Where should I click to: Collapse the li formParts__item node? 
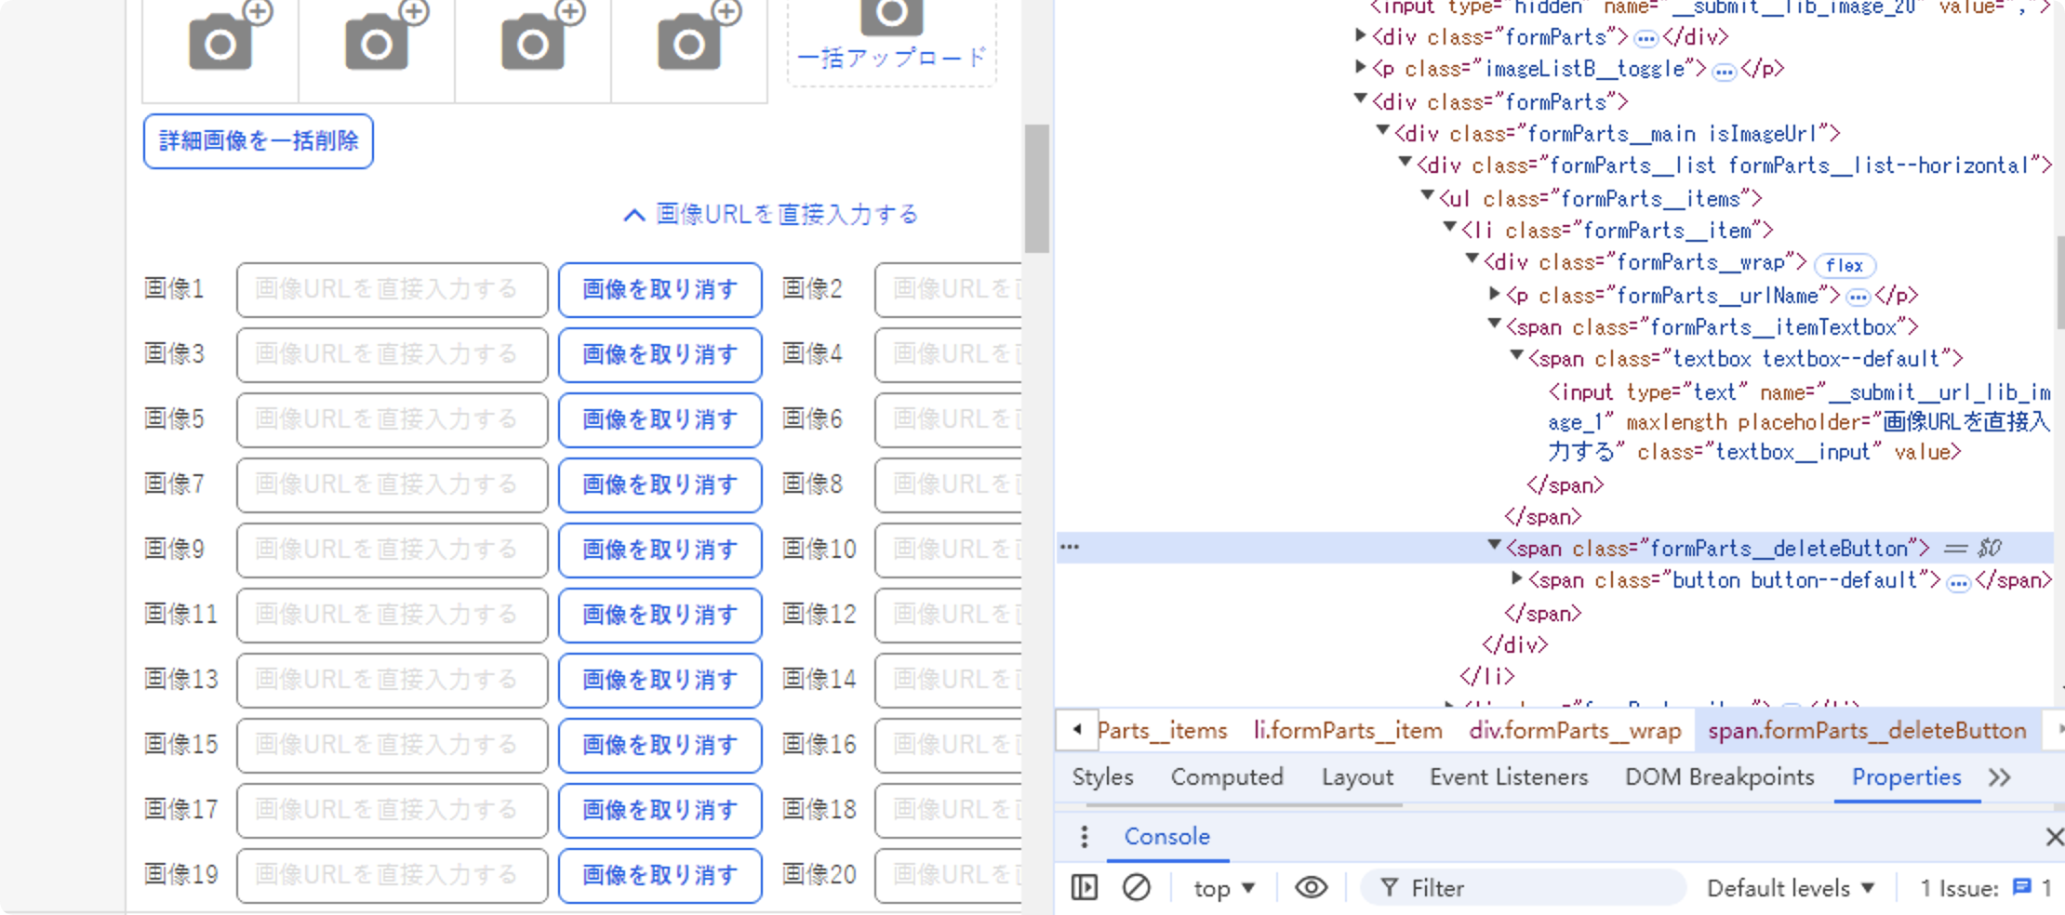[x=1449, y=228]
